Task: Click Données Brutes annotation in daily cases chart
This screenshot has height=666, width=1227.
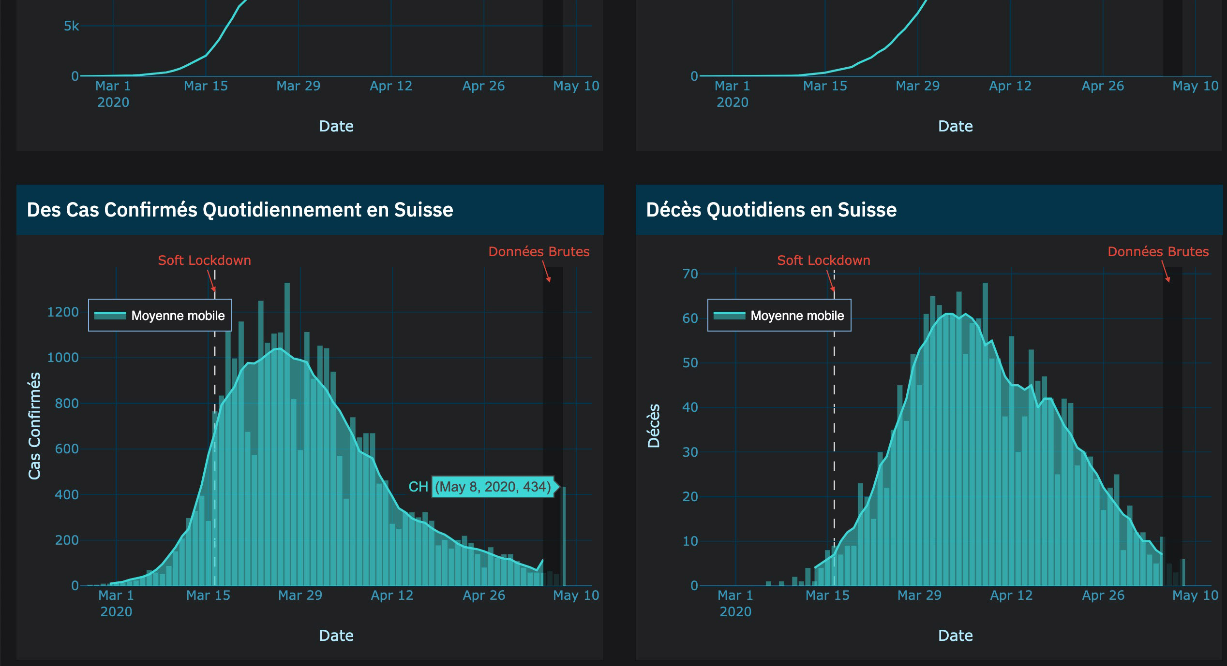Action: [x=539, y=252]
